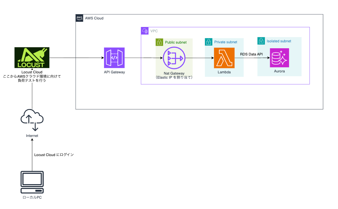Click the Private subnet lock icon
This screenshot has width=338, height=209.
click(x=209, y=42)
